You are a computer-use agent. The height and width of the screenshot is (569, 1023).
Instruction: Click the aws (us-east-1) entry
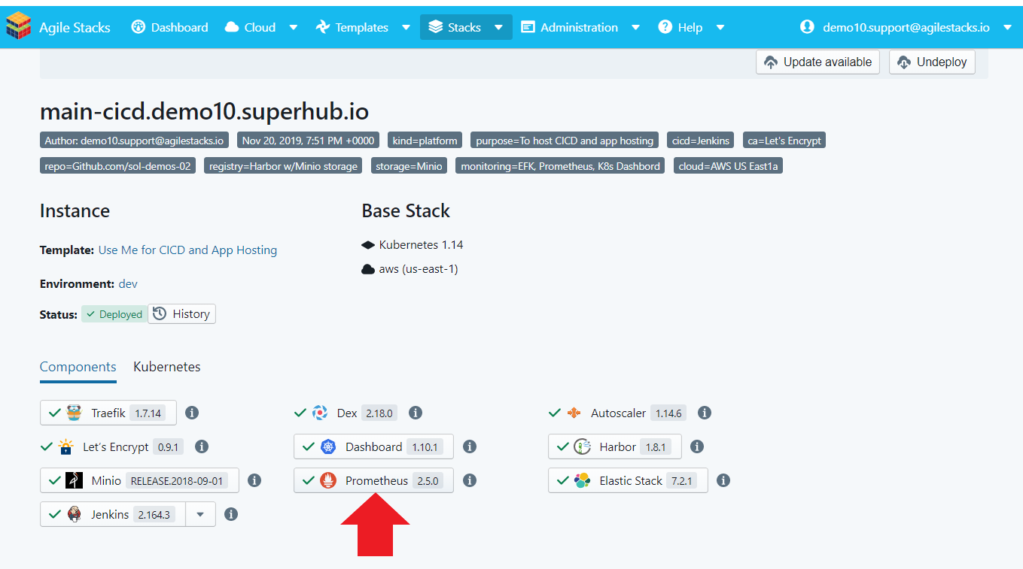click(410, 269)
